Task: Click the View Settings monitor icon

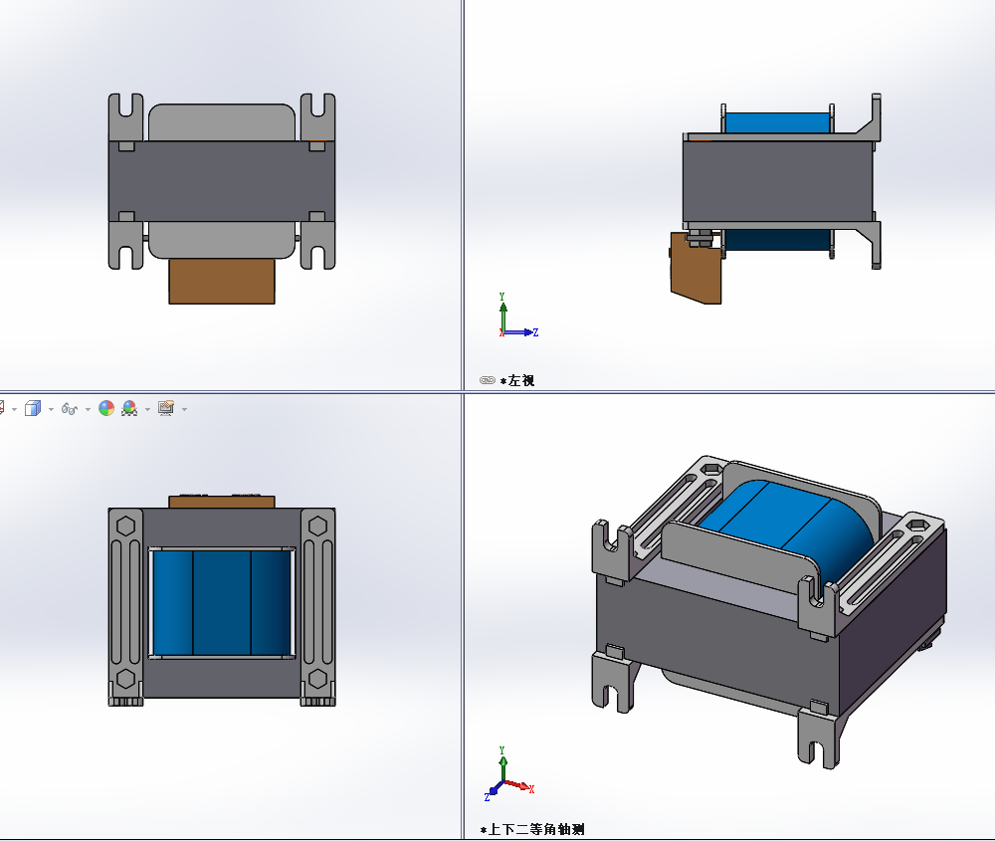Action: click(x=166, y=409)
